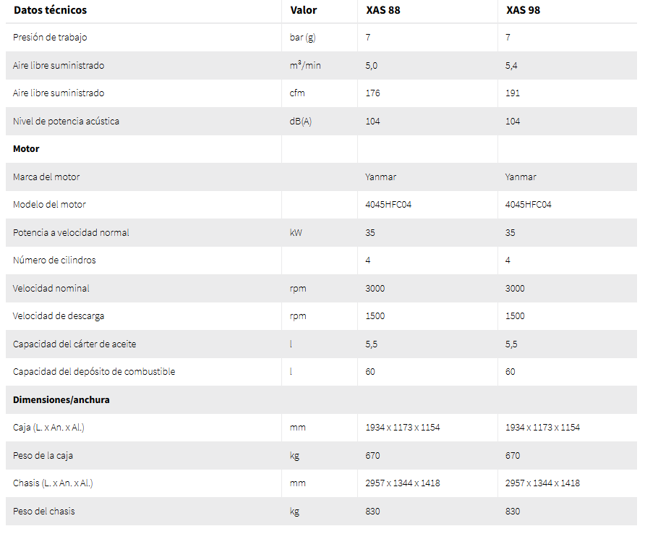Click the Valor column header
This screenshot has width=645, height=534.
pos(304,10)
